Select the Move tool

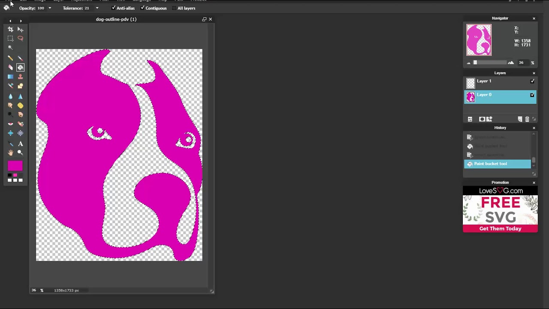pos(20,30)
